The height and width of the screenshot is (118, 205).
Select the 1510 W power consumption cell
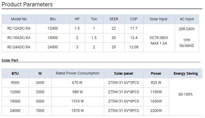[78, 101]
